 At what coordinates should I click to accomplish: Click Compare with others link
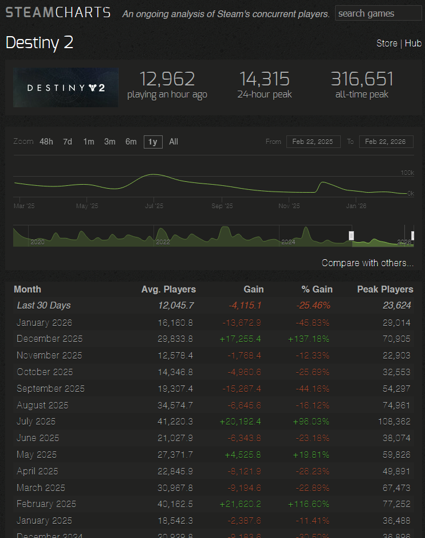pos(367,263)
